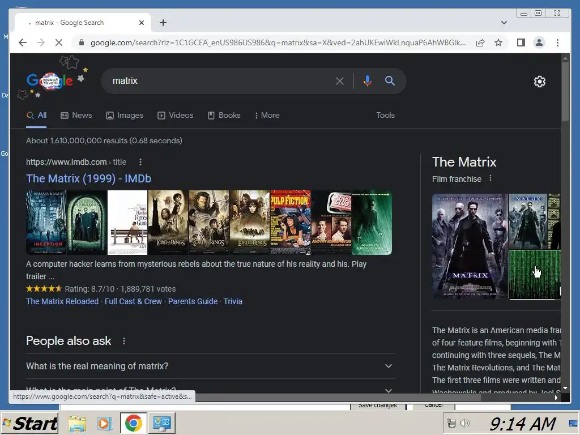Click the vertical scrollbar thumb
The image size is (580, 435).
tap(565, 91)
